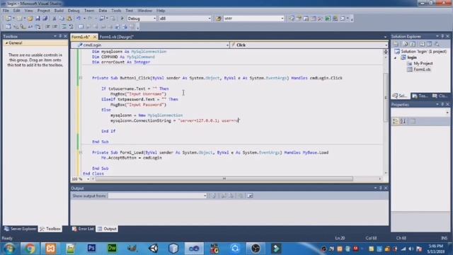Collapse the Button1_Click sub outline

pos(81,78)
